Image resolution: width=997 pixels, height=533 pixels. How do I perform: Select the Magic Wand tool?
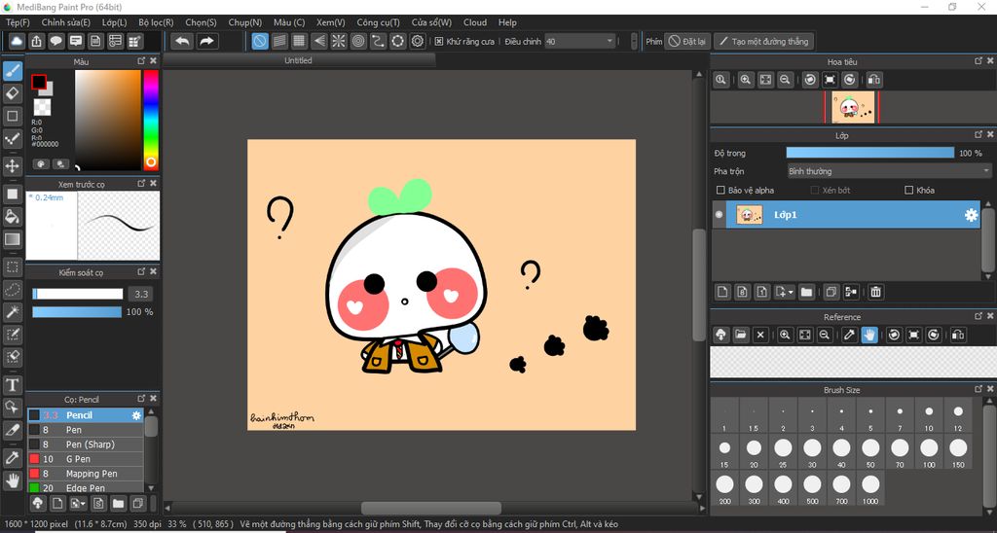click(13, 312)
